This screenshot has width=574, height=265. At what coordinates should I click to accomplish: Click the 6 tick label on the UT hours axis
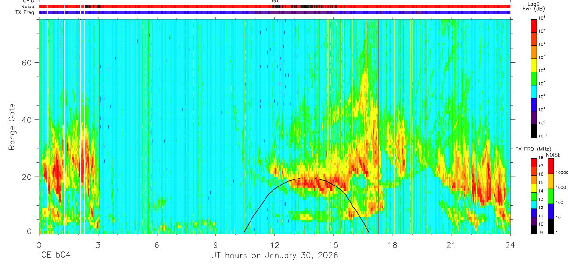(x=157, y=244)
